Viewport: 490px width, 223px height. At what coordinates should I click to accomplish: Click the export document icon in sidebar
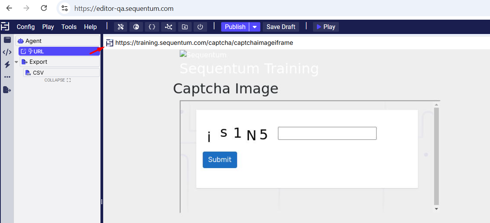click(x=7, y=90)
